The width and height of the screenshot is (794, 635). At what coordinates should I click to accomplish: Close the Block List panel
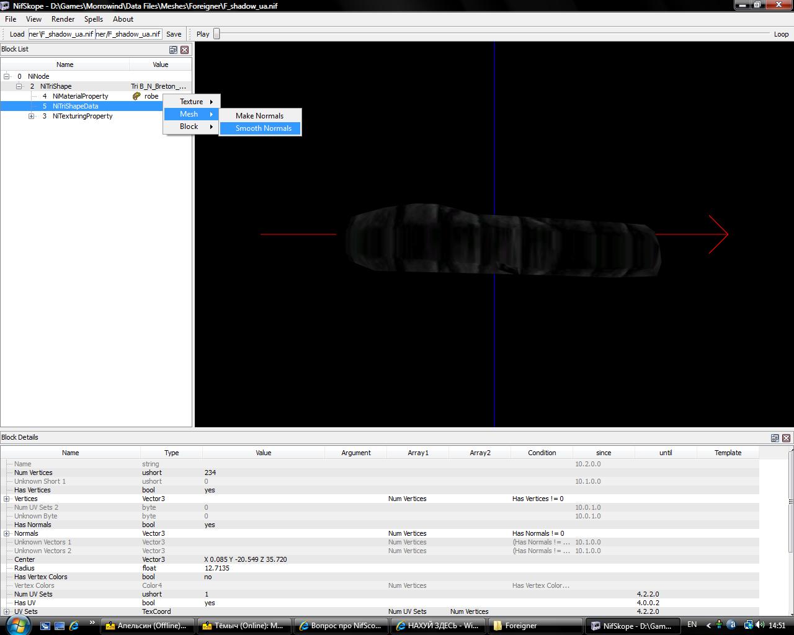pos(184,50)
